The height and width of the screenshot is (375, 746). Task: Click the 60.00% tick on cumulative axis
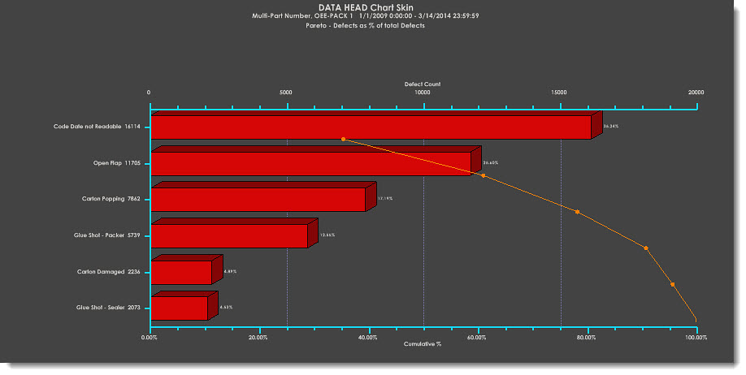[x=478, y=336]
